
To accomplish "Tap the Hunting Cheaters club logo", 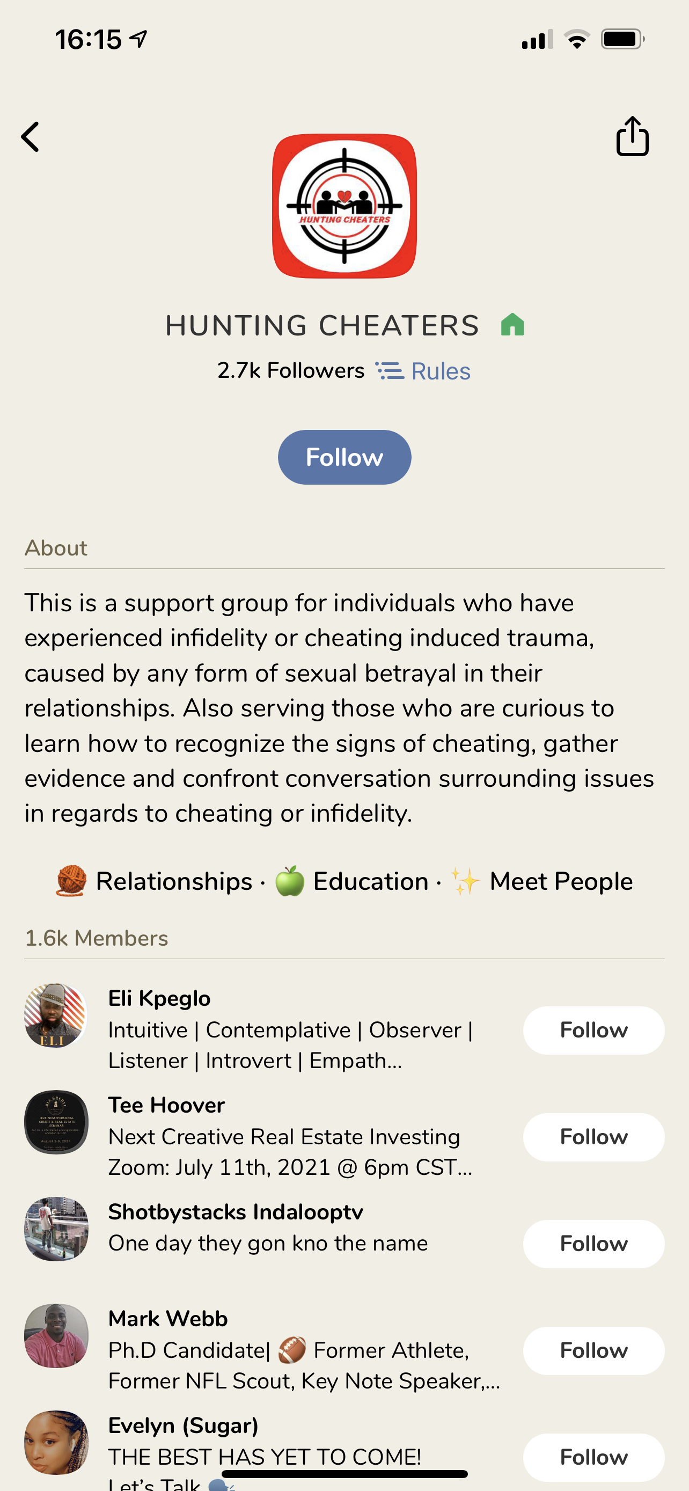I will (x=344, y=206).
